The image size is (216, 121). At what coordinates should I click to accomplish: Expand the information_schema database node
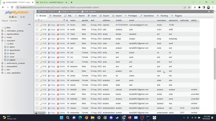tap(2, 31)
